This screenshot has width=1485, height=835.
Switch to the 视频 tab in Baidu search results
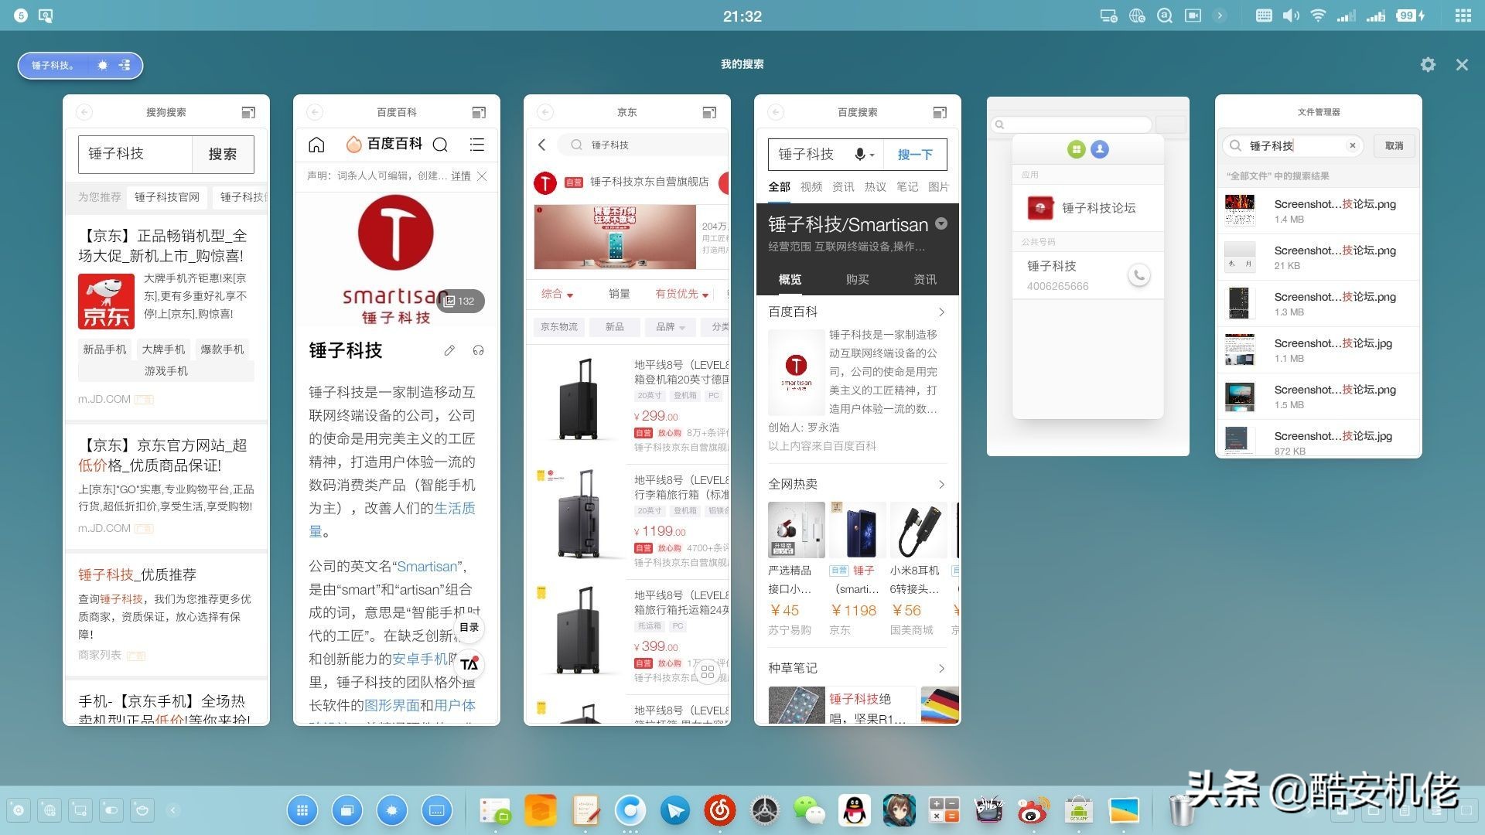(x=811, y=186)
